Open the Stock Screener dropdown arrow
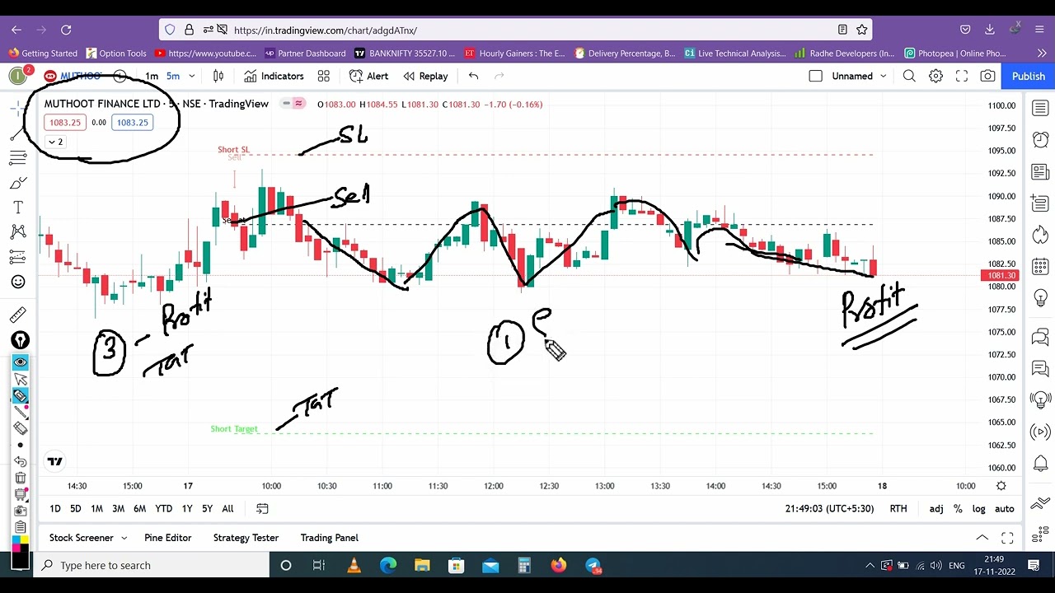The image size is (1055, 593). coord(124,538)
